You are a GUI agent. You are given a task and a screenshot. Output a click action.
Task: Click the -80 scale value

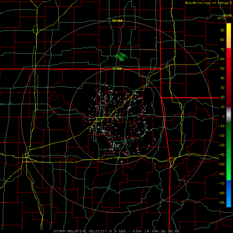click(x=221, y=193)
